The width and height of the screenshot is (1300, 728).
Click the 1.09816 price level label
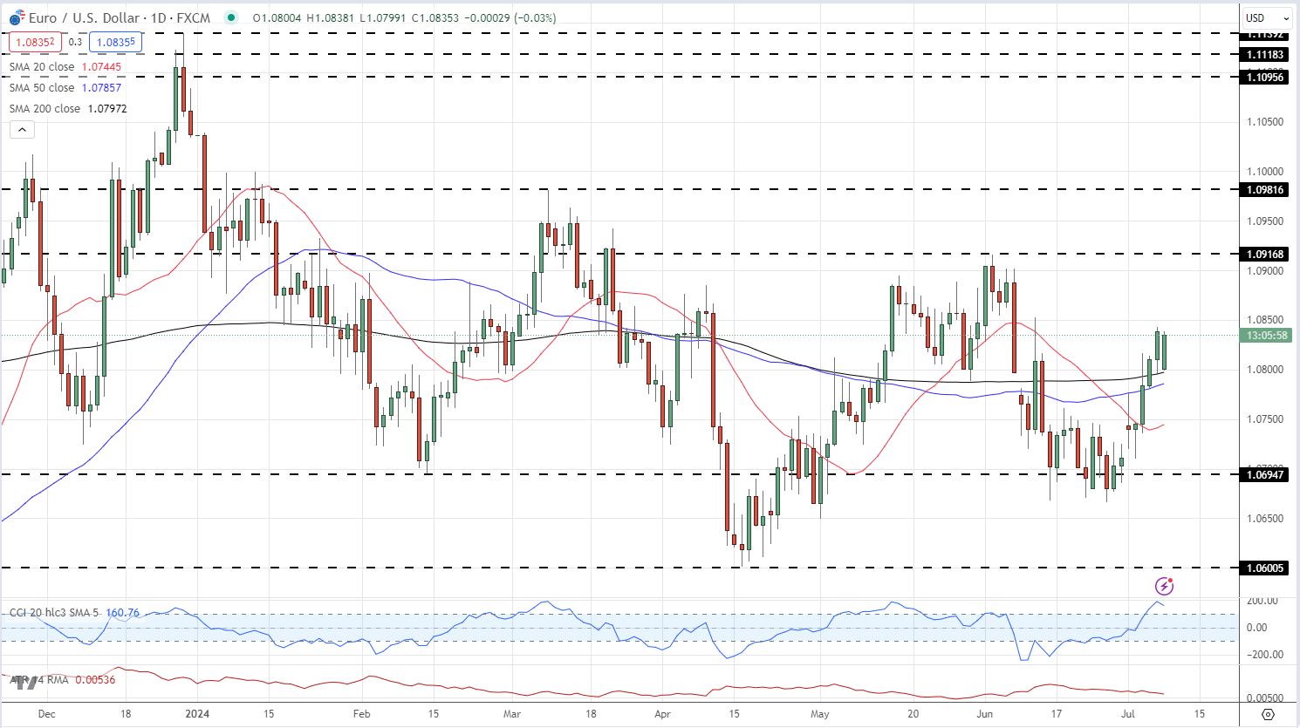(x=1264, y=190)
